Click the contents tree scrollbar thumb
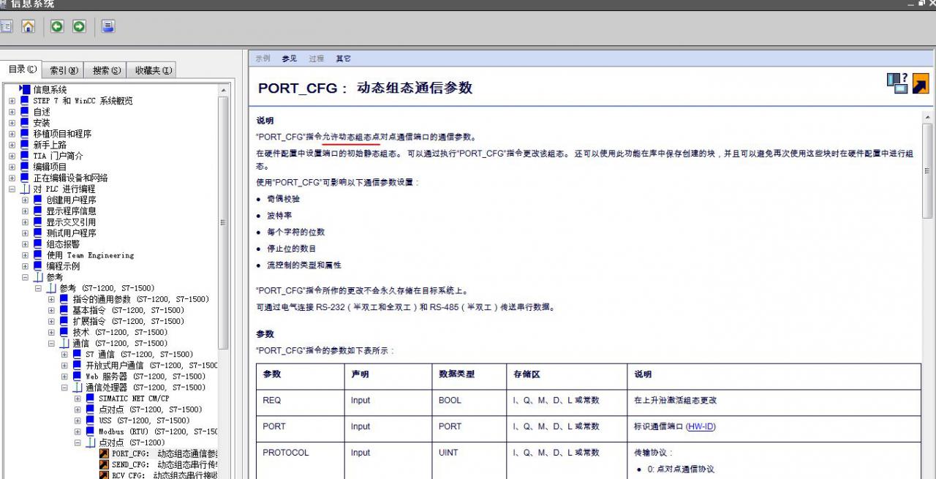Viewport: 936px width, 479px height. [224, 222]
